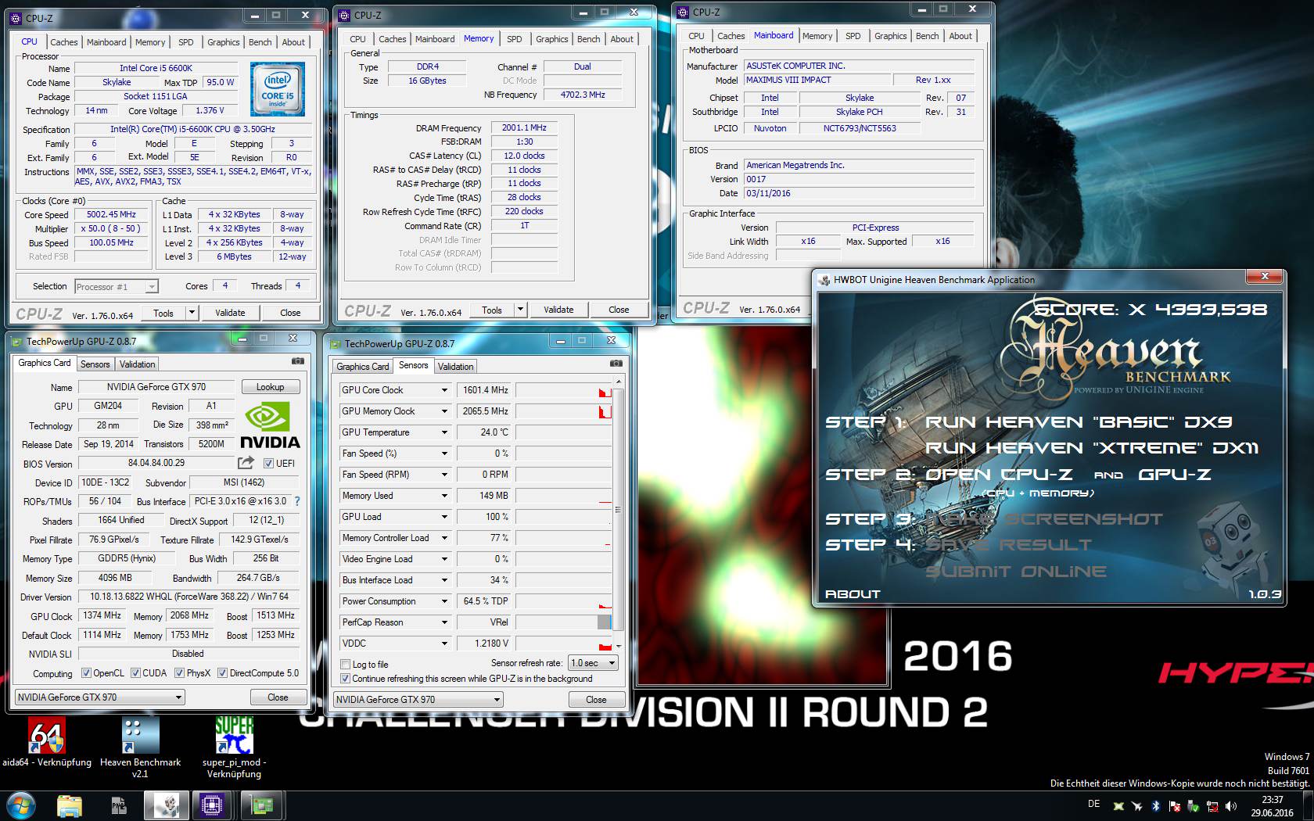
Task: Click About in the Heaven benchmark window
Action: [853, 594]
